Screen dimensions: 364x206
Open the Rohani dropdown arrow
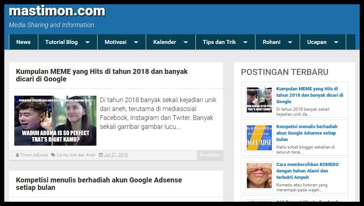click(290, 42)
